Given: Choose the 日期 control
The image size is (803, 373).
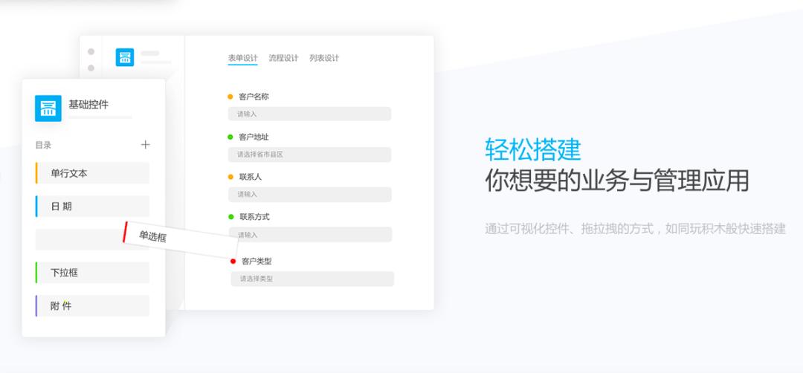Looking at the screenshot, I should tap(92, 207).
